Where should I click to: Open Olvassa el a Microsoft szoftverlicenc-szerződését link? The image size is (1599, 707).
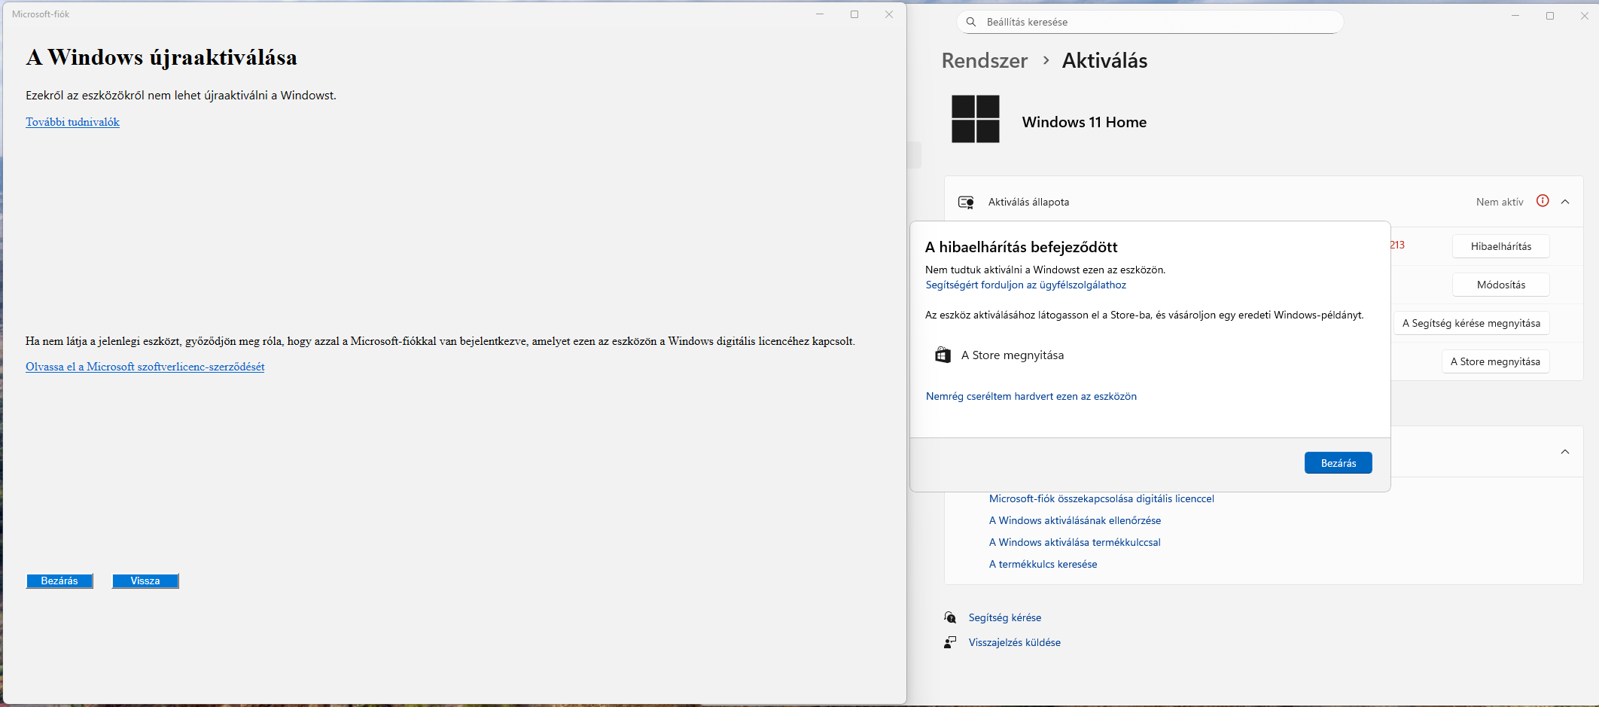coord(145,367)
